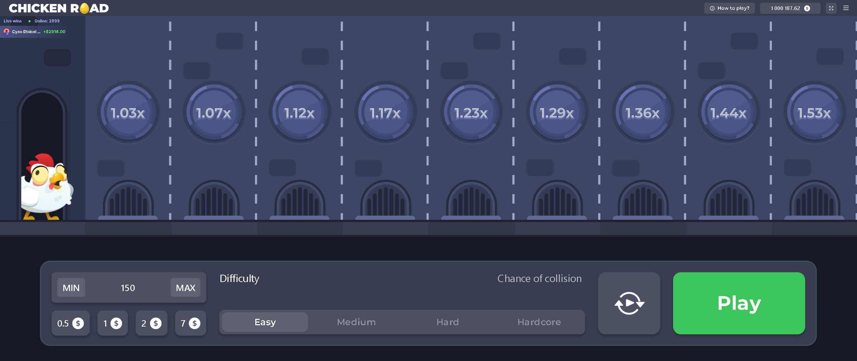Click the fullscreen toggle icon
Image resolution: width=857 pixels, height=361 pixels.
pyautogui.click(x=831, y=8)
